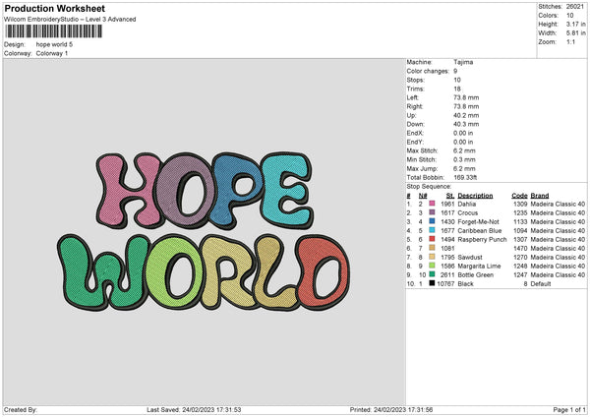Click the Up value 40.2 mm
Image resolution: width=590 pixels, height=417 pixels.
click(x=466, y=115)
